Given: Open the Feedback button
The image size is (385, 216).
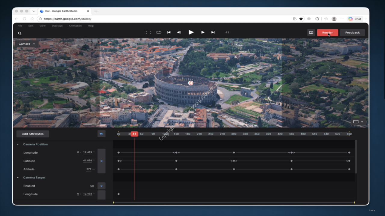Looking at the screenshot, I should (352, 32).
